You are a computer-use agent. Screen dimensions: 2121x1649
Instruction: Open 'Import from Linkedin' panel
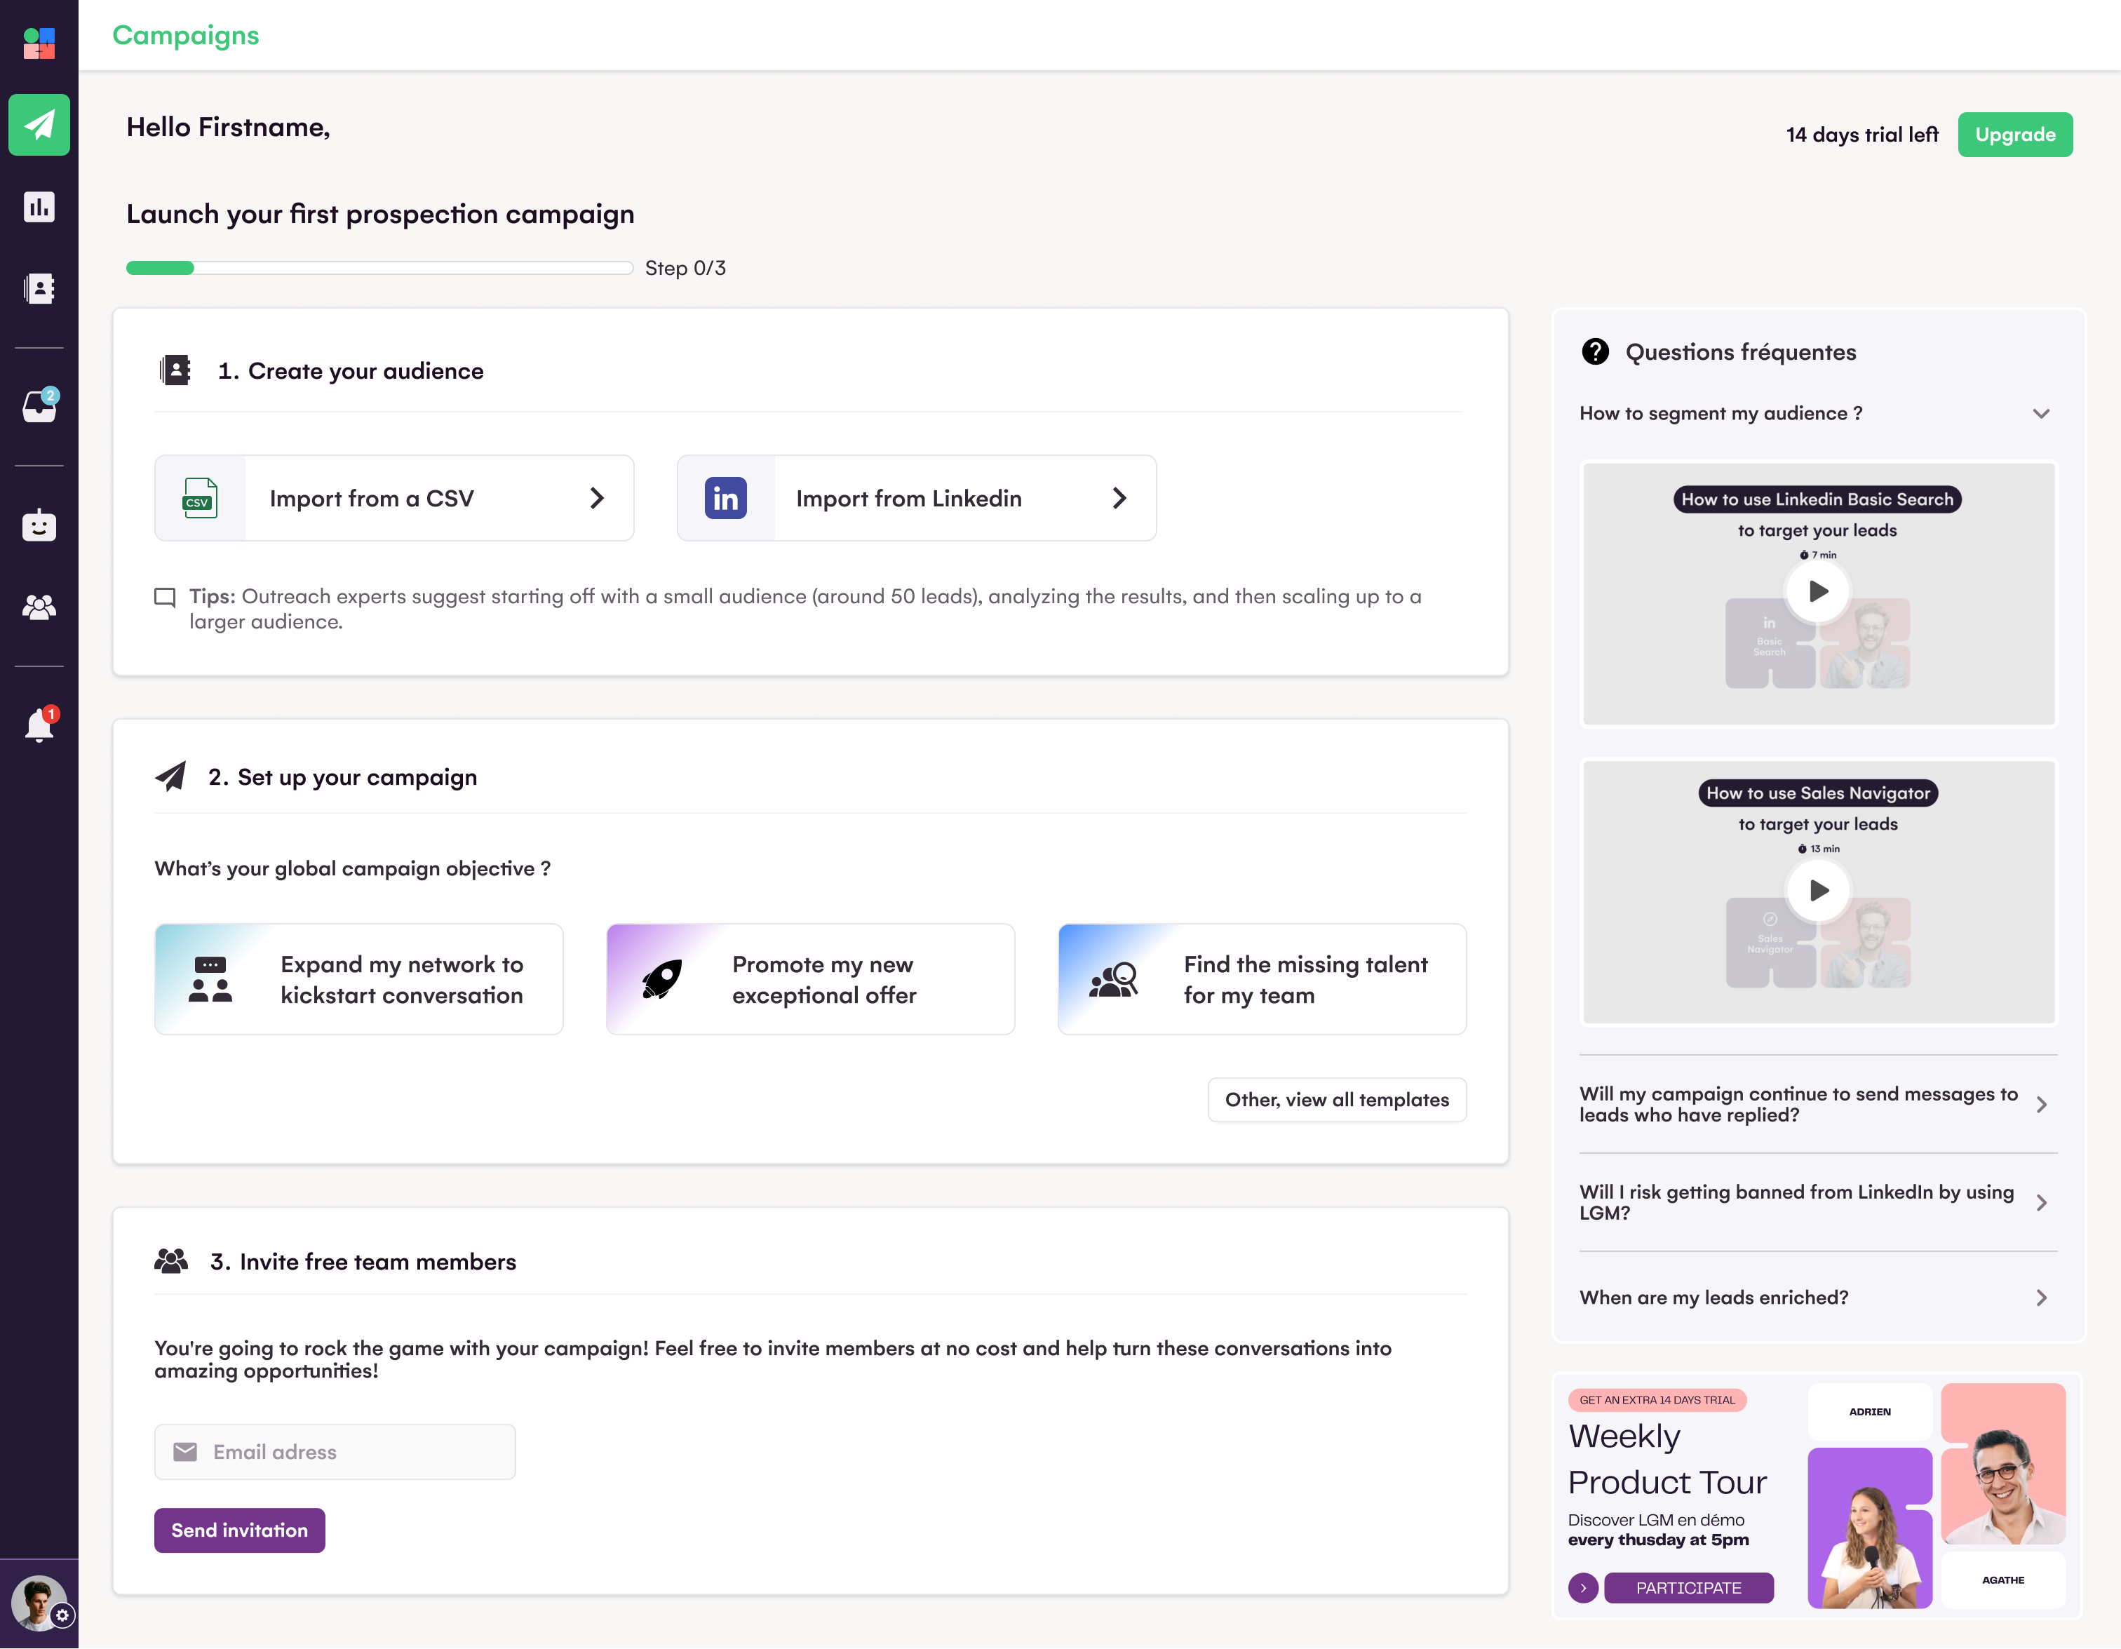tap(916, 498)
